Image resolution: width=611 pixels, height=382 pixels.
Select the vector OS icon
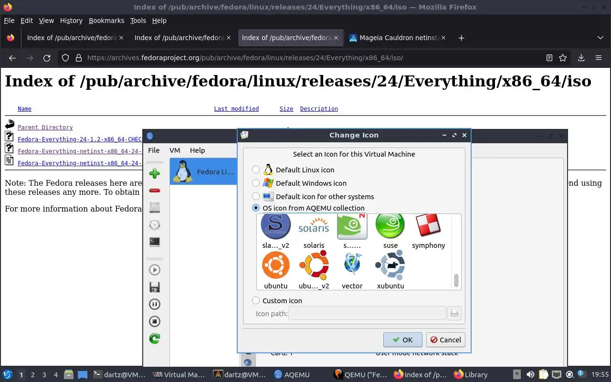point(352,271)
